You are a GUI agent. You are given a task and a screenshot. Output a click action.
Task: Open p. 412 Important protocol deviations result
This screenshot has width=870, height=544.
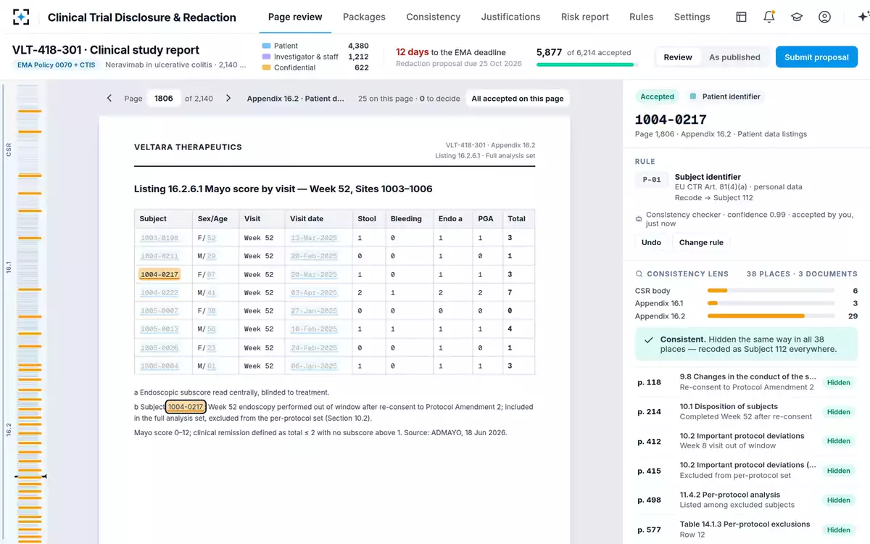coord(746,441)
